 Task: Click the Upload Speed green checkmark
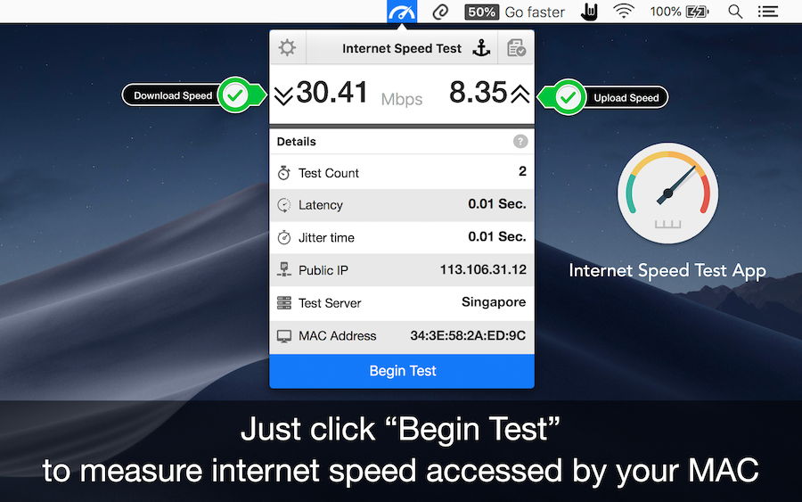pyautogui.click(x=568, y=96)
